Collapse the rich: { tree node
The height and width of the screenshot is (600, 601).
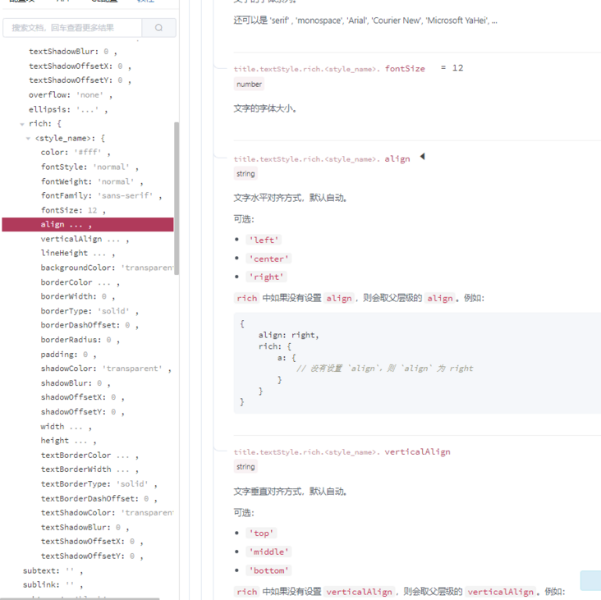click(x=22, y=124)
